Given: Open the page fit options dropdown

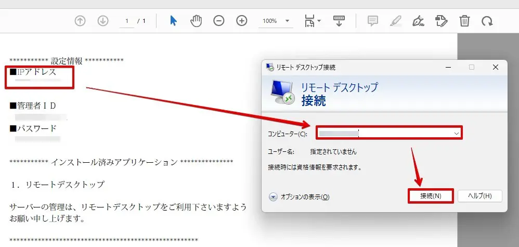Looking at the screenshot, I should (x=313, y=21).
